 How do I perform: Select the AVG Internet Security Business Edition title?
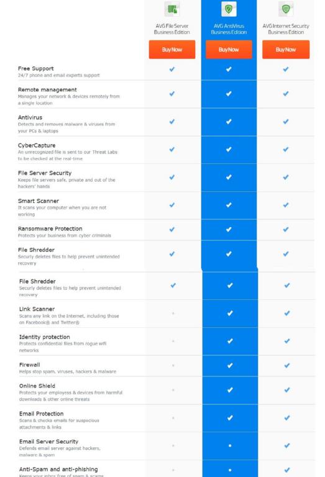(x=286, y=29)
